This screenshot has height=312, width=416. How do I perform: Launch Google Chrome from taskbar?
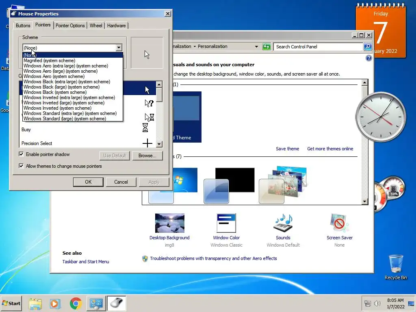pyautogui.click(x=76, y=303)
